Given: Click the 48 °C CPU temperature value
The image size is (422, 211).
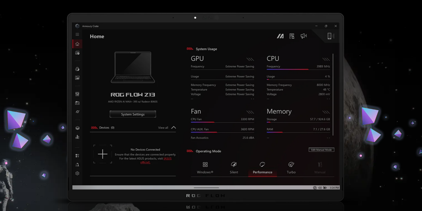Looking at the screenshot, I should (x=326, y=90).
